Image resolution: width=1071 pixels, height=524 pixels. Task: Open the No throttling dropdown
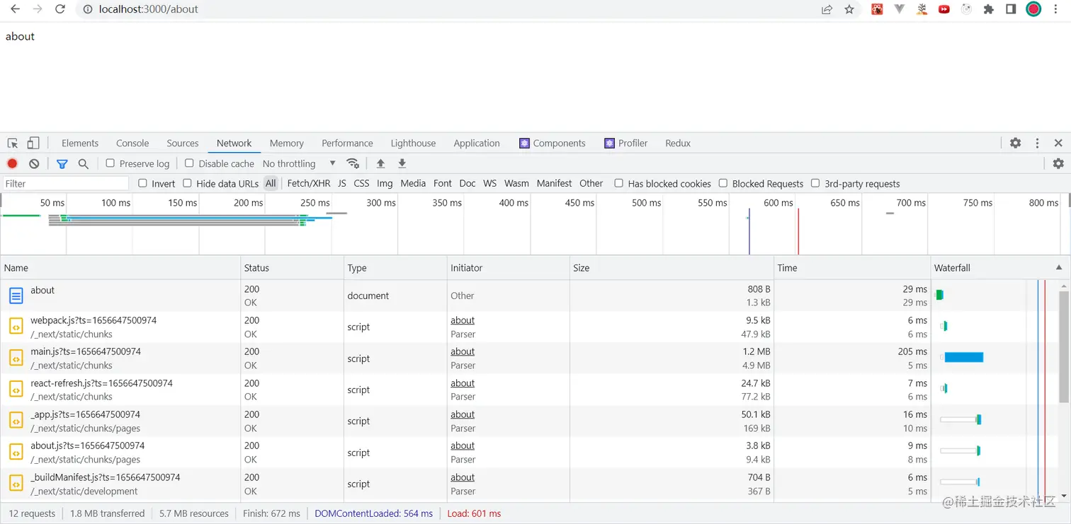coord(299,163)
